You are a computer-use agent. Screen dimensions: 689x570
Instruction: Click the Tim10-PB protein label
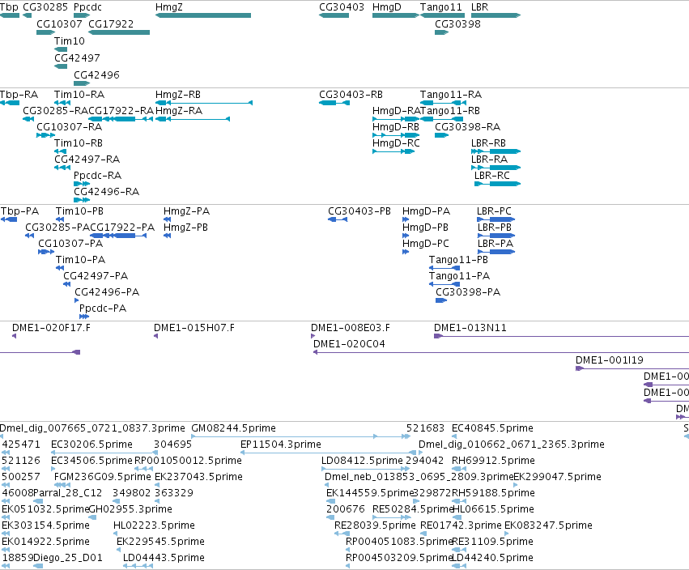pyautogui.click(x=79, y=211)
